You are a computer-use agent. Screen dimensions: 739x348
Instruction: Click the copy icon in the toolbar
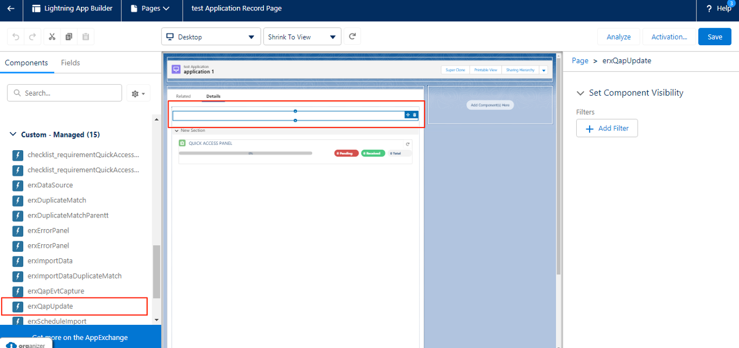(x=69, y=37)
